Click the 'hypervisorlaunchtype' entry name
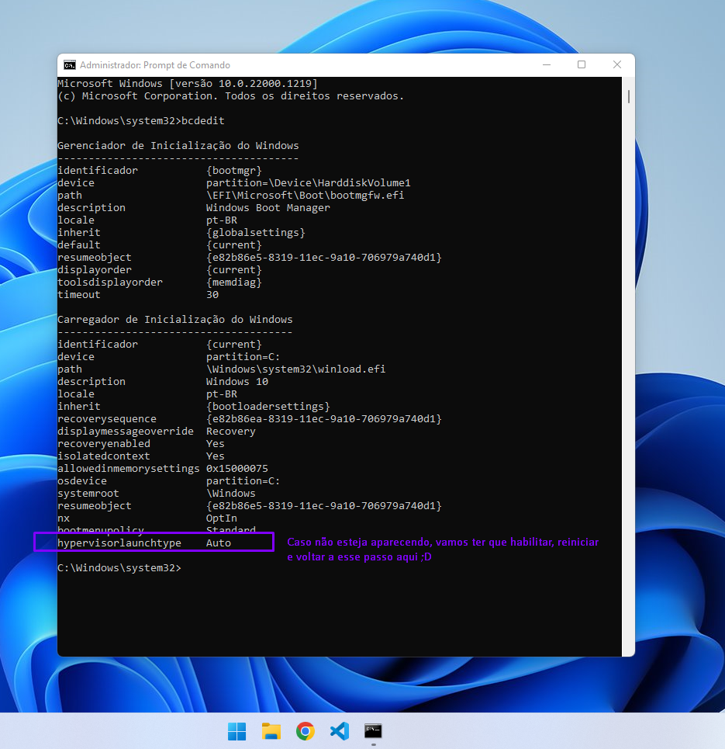Image resolution: width=725 pixels, height=749 pixels. tap(119, 543)
